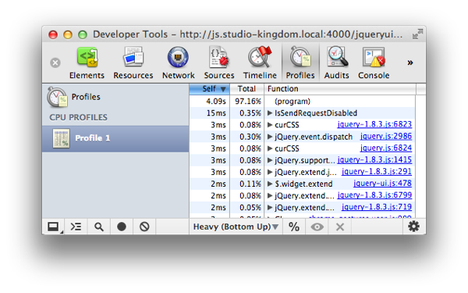Screen dimensions: 468x293
Task: Click the exclude selected function X icon
Action: 340,227
